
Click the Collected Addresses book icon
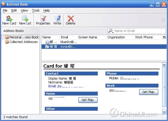(7, 42)
